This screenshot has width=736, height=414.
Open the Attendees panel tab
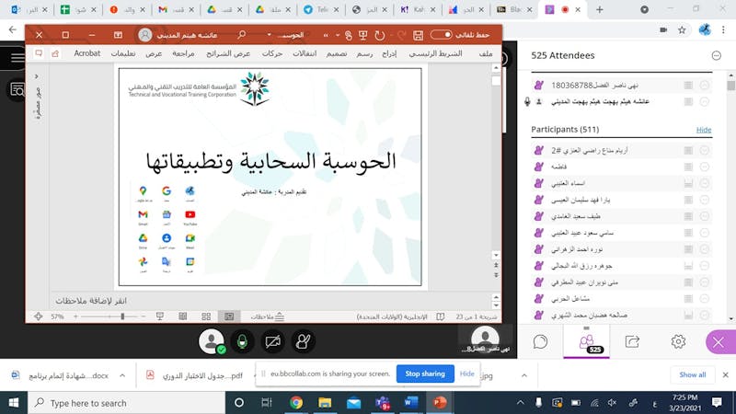click(587, 341)
